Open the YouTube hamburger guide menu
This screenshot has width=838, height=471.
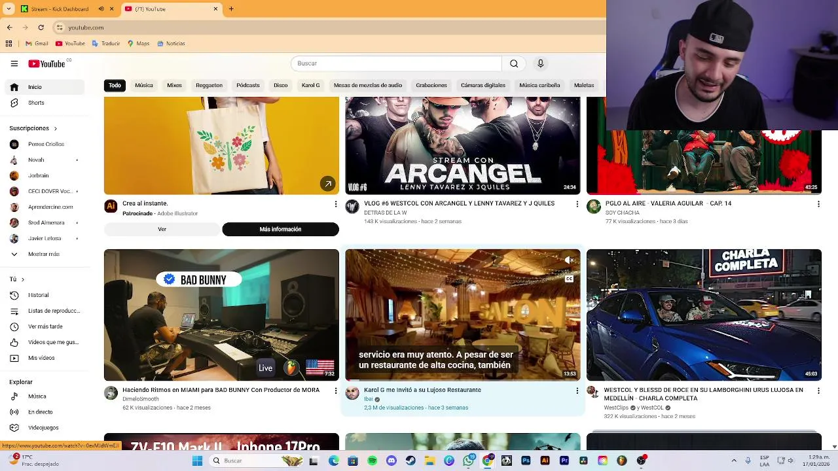[14, 63]
